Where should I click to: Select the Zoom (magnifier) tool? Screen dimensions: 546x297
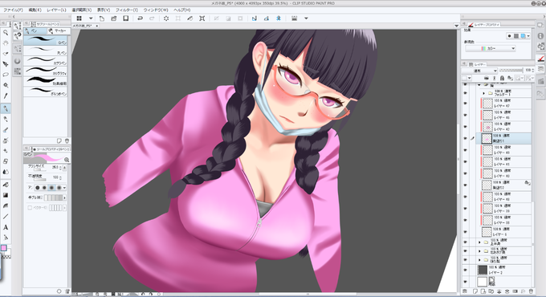click(x=6, y=32)
